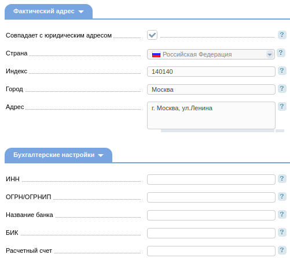Focus the Адрес text area
Viewport: 290px width, 258px height.
pyautogui.click(x=211, y=115)
